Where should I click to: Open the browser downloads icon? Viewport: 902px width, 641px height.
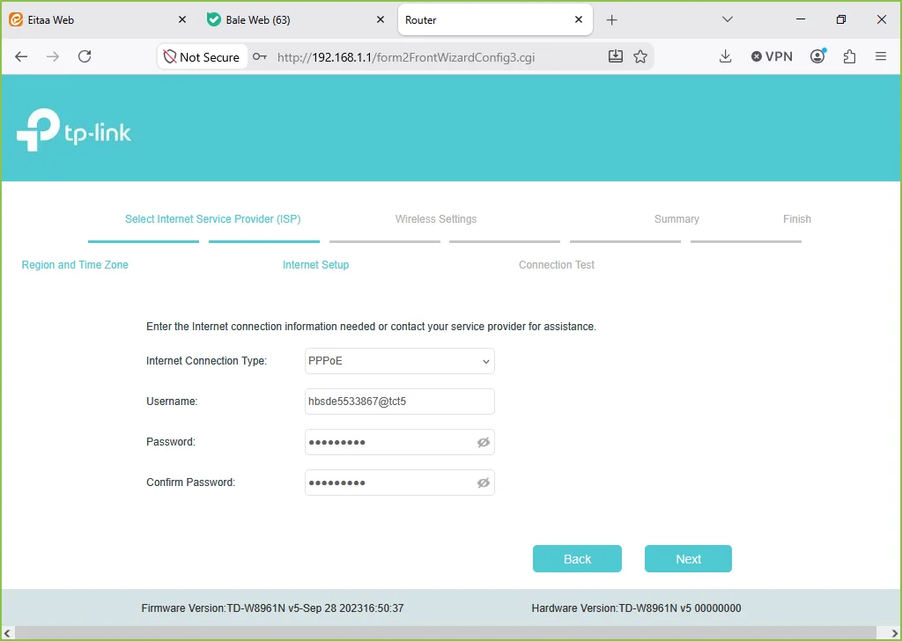[x=726, y=56]
